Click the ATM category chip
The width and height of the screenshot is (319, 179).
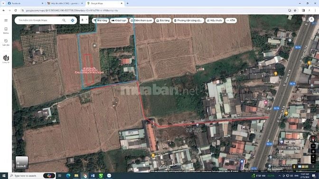(x=231, y=20)
